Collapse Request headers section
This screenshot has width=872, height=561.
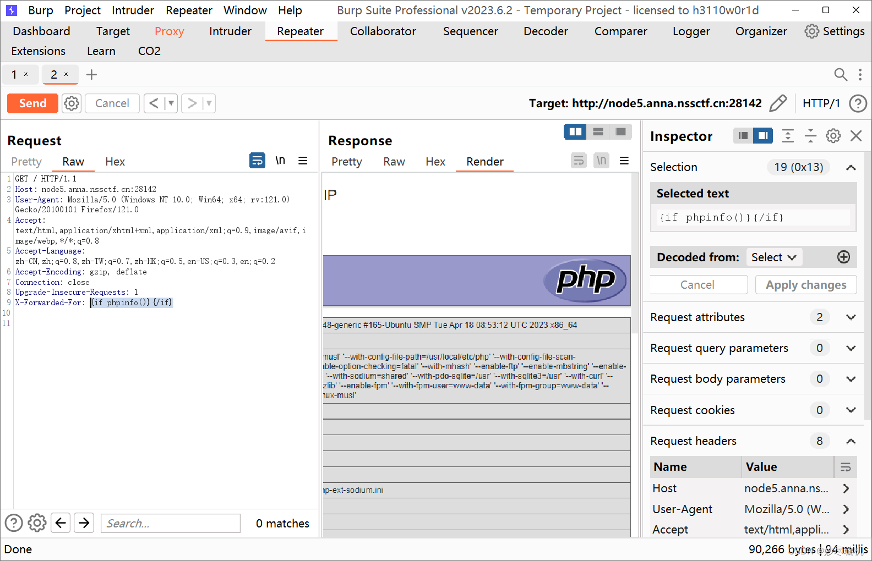pyautogui.click(x=851, y=441)
